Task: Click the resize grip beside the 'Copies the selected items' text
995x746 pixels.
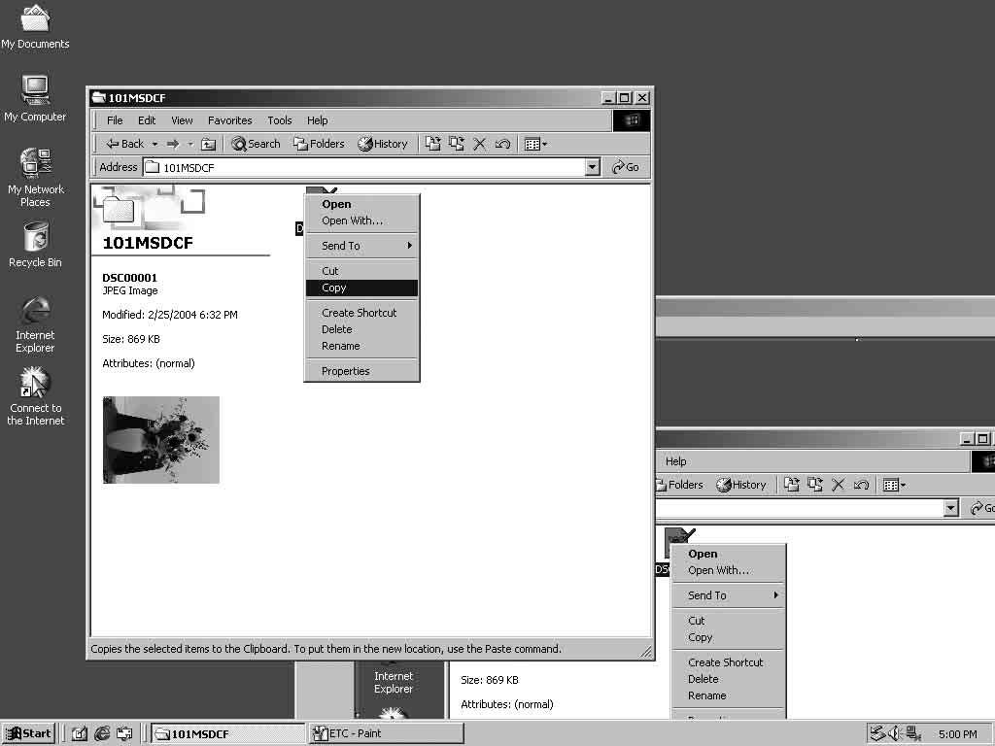Action: point(645,651)
